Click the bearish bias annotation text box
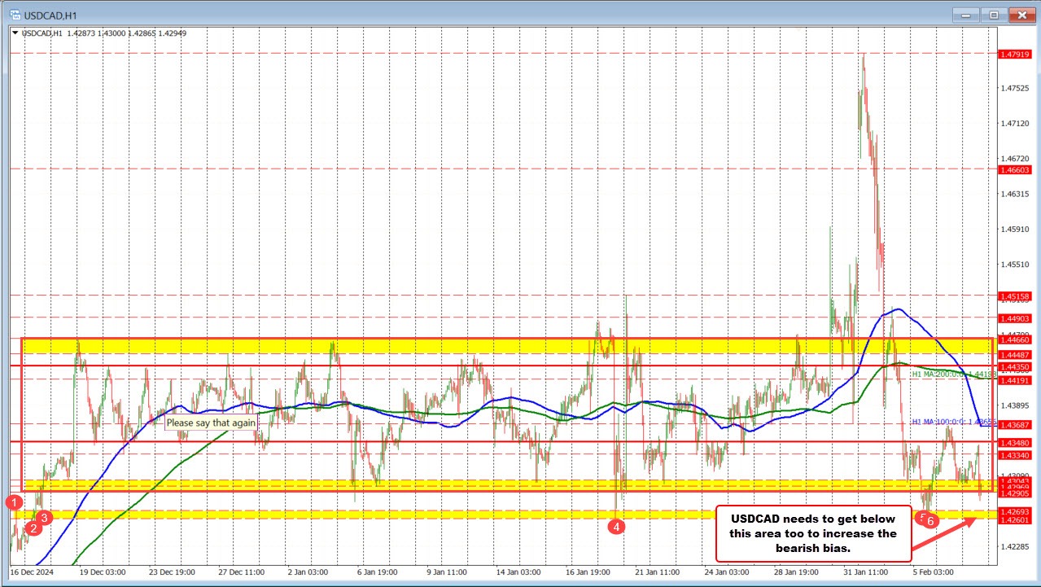1041x587 pixels. pyautogui.click(x=811, y=533)
